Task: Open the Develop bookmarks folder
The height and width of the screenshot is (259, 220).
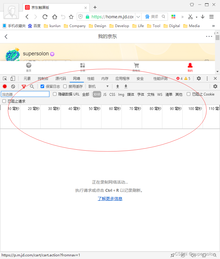Action: click(119, 26)
